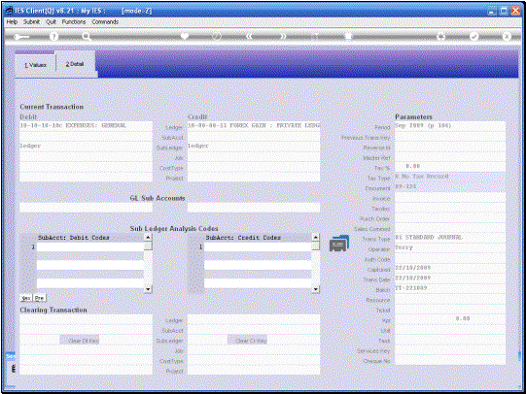Click the round X cancel toolbar icon
526x394 pixels.
[507, 36]
